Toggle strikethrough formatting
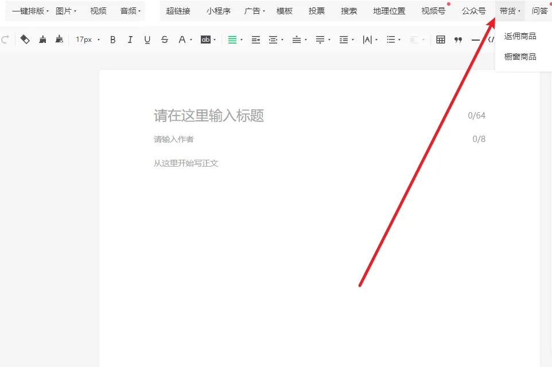This screenshot has height=367, width=552. coord(165,40)
